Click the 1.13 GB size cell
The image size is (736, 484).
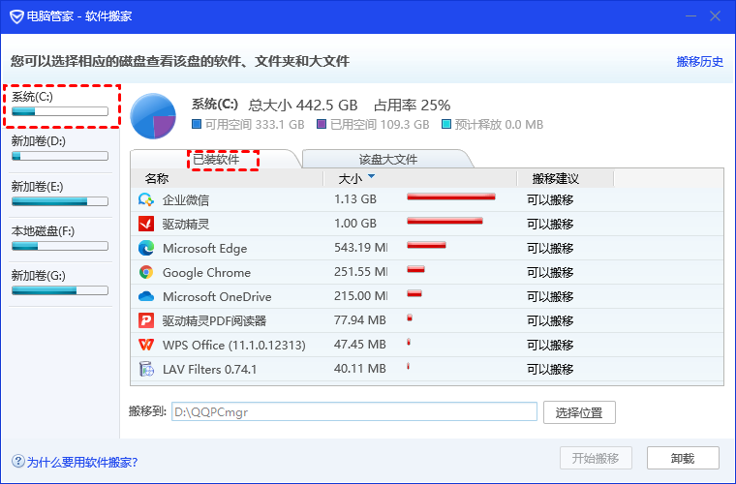pyautogui.click(x=355, y=199)
